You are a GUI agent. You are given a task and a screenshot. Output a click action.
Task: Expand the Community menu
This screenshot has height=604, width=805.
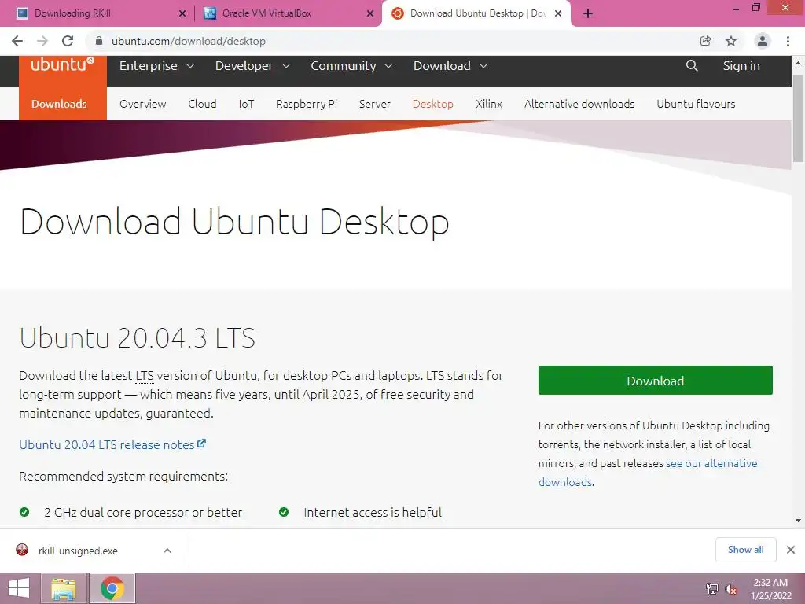pyautogui.click(x=351, y=66)
